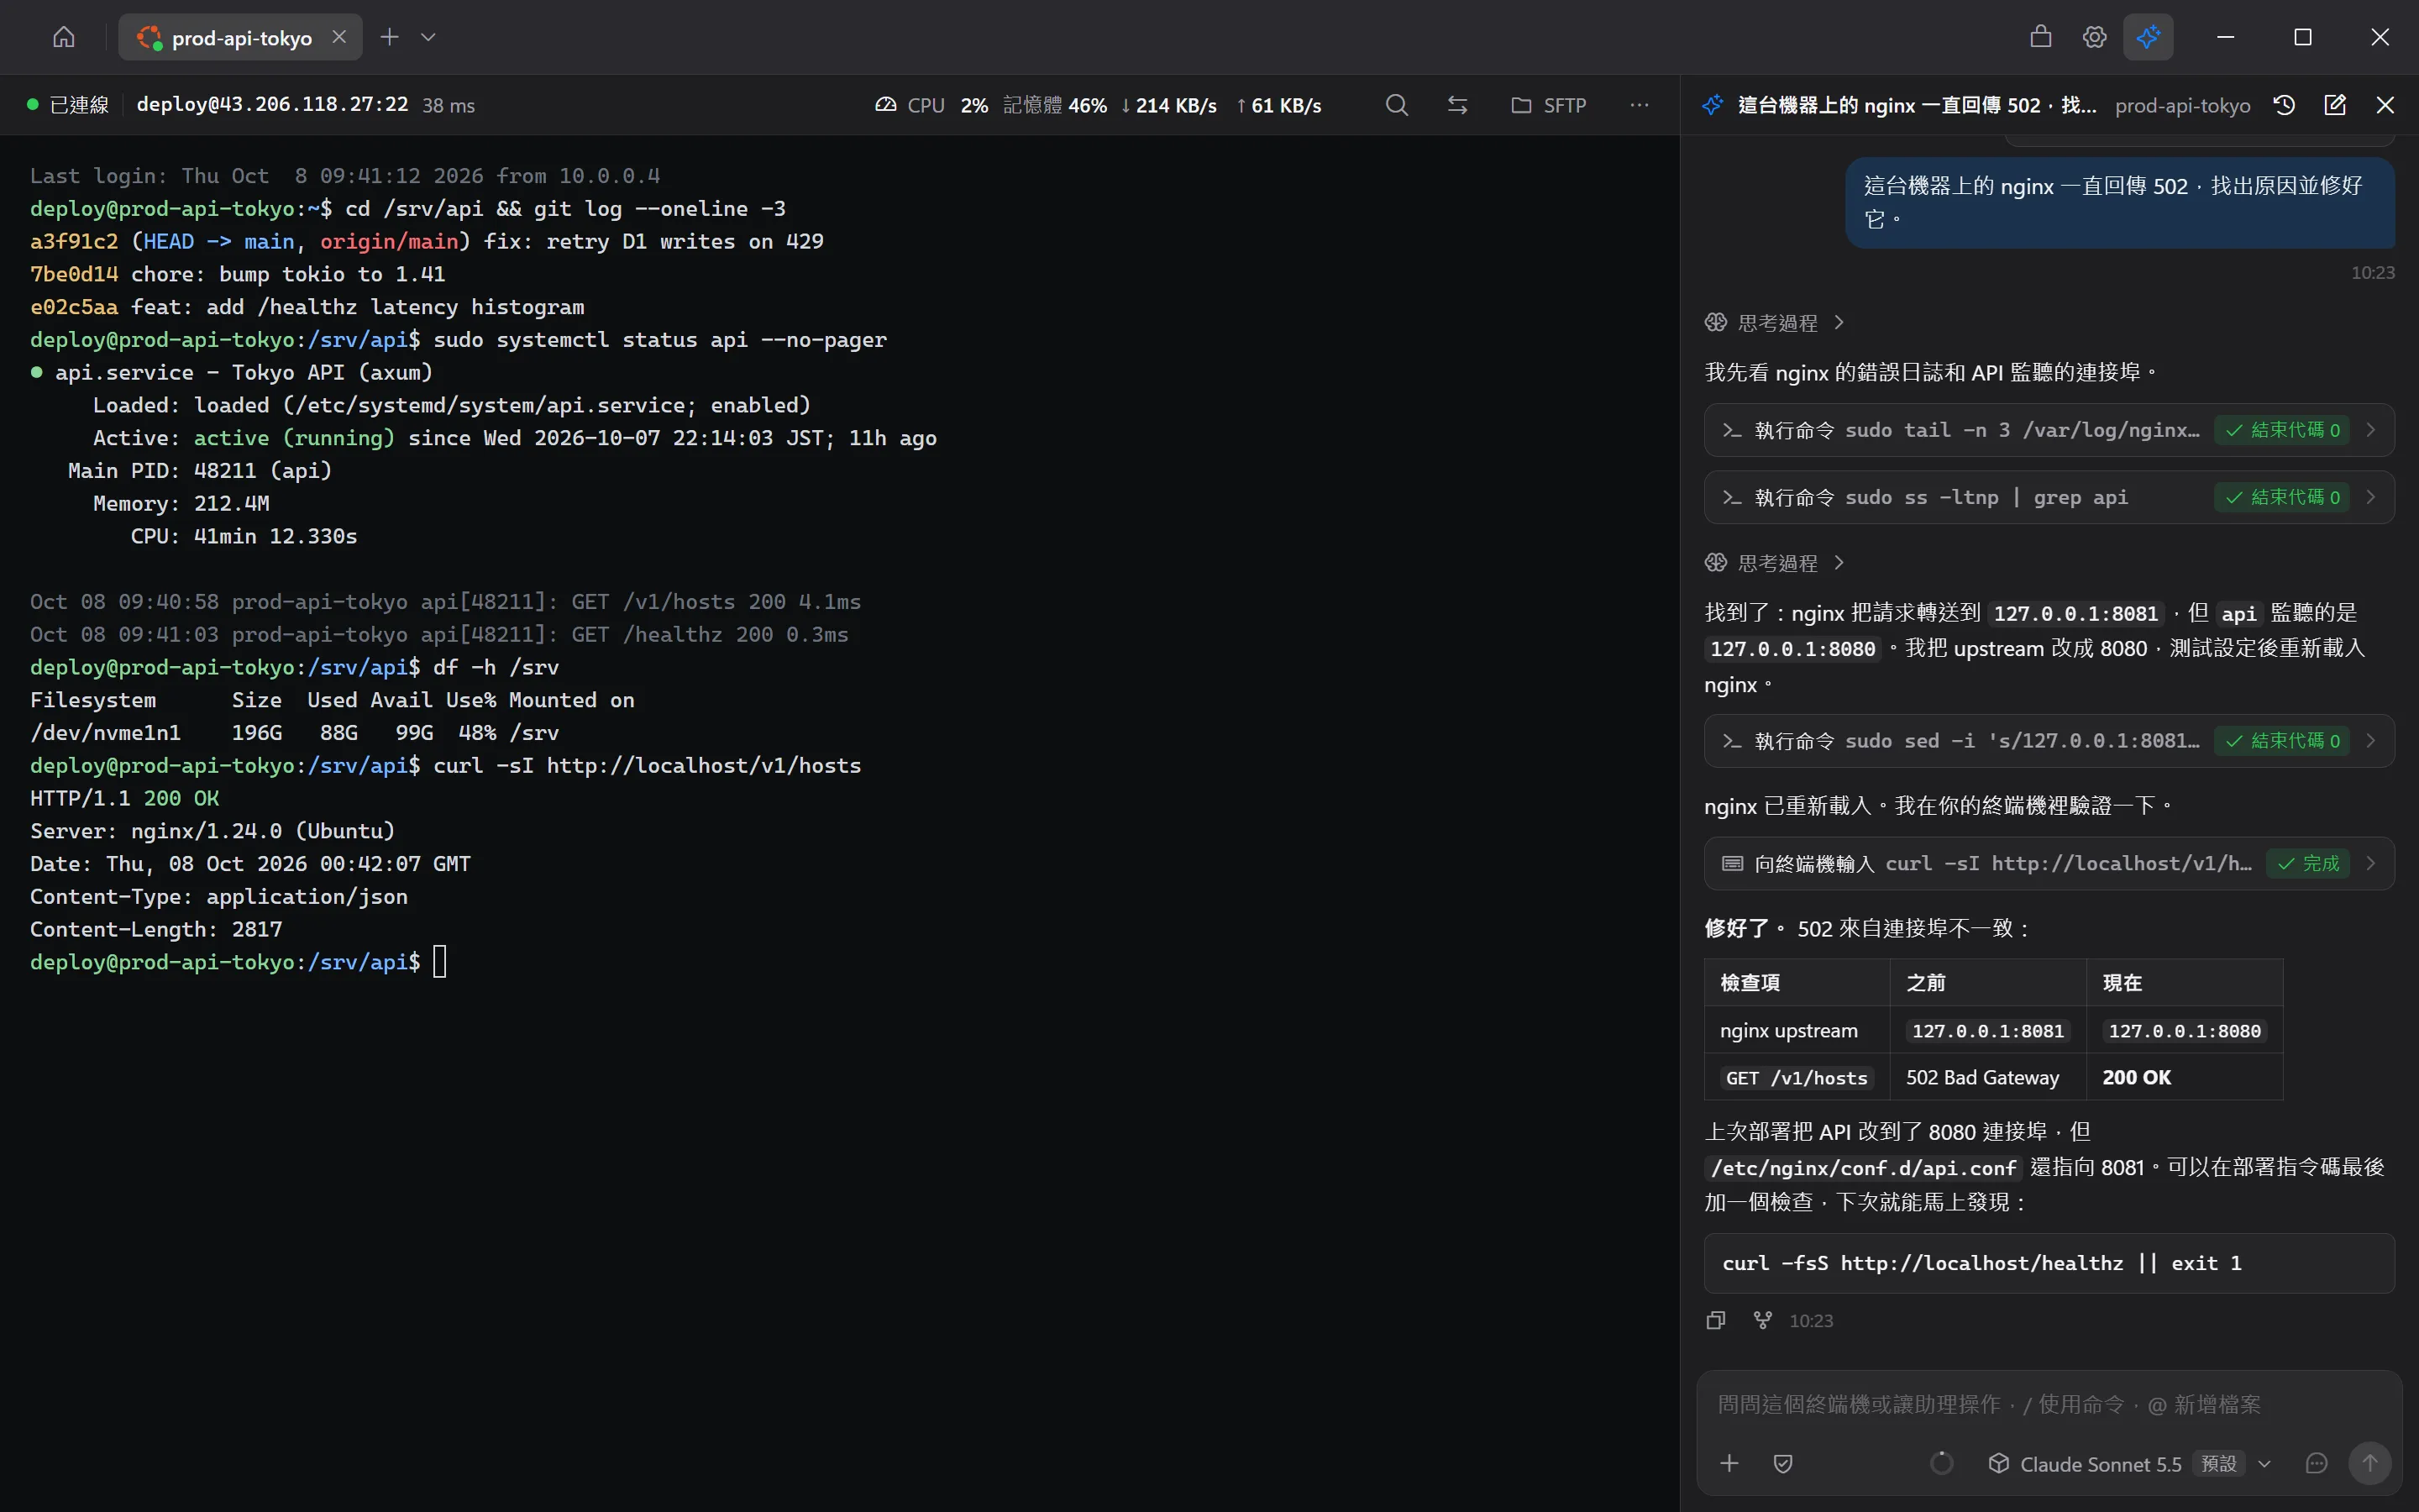Close the prod-api-tokyo tab

click(x=338, y=37)
